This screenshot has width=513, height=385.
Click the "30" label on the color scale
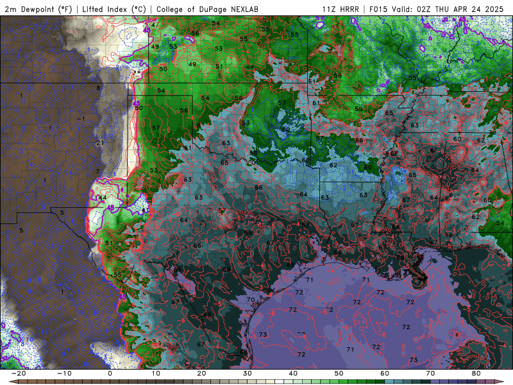(248, 373)
